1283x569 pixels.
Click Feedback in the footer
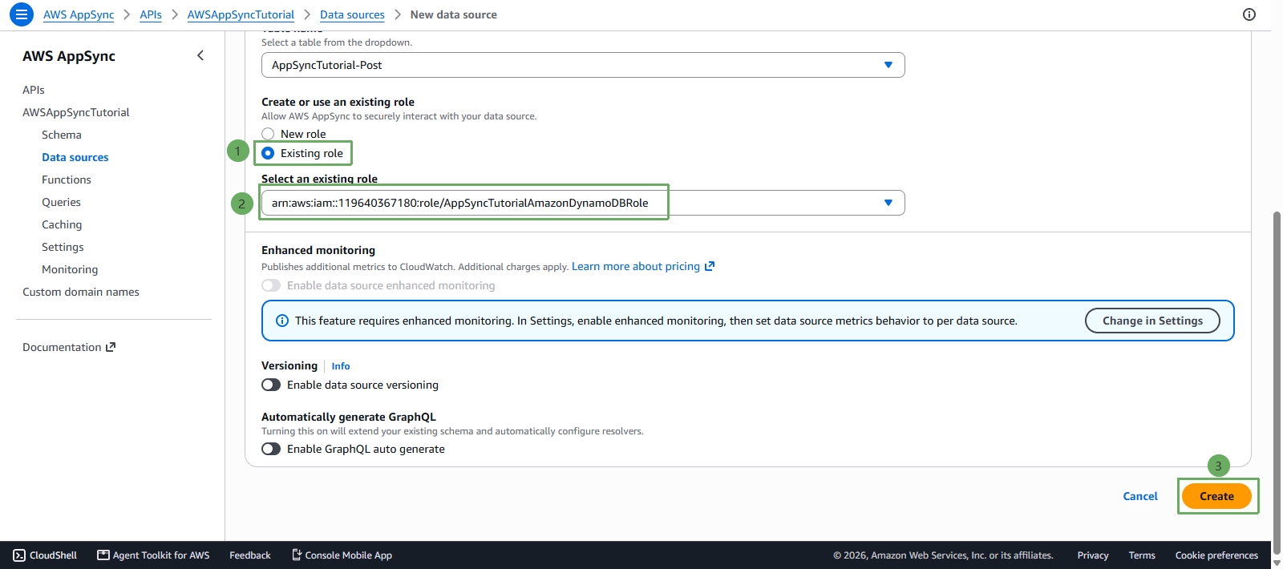click(x=250, y=555)
